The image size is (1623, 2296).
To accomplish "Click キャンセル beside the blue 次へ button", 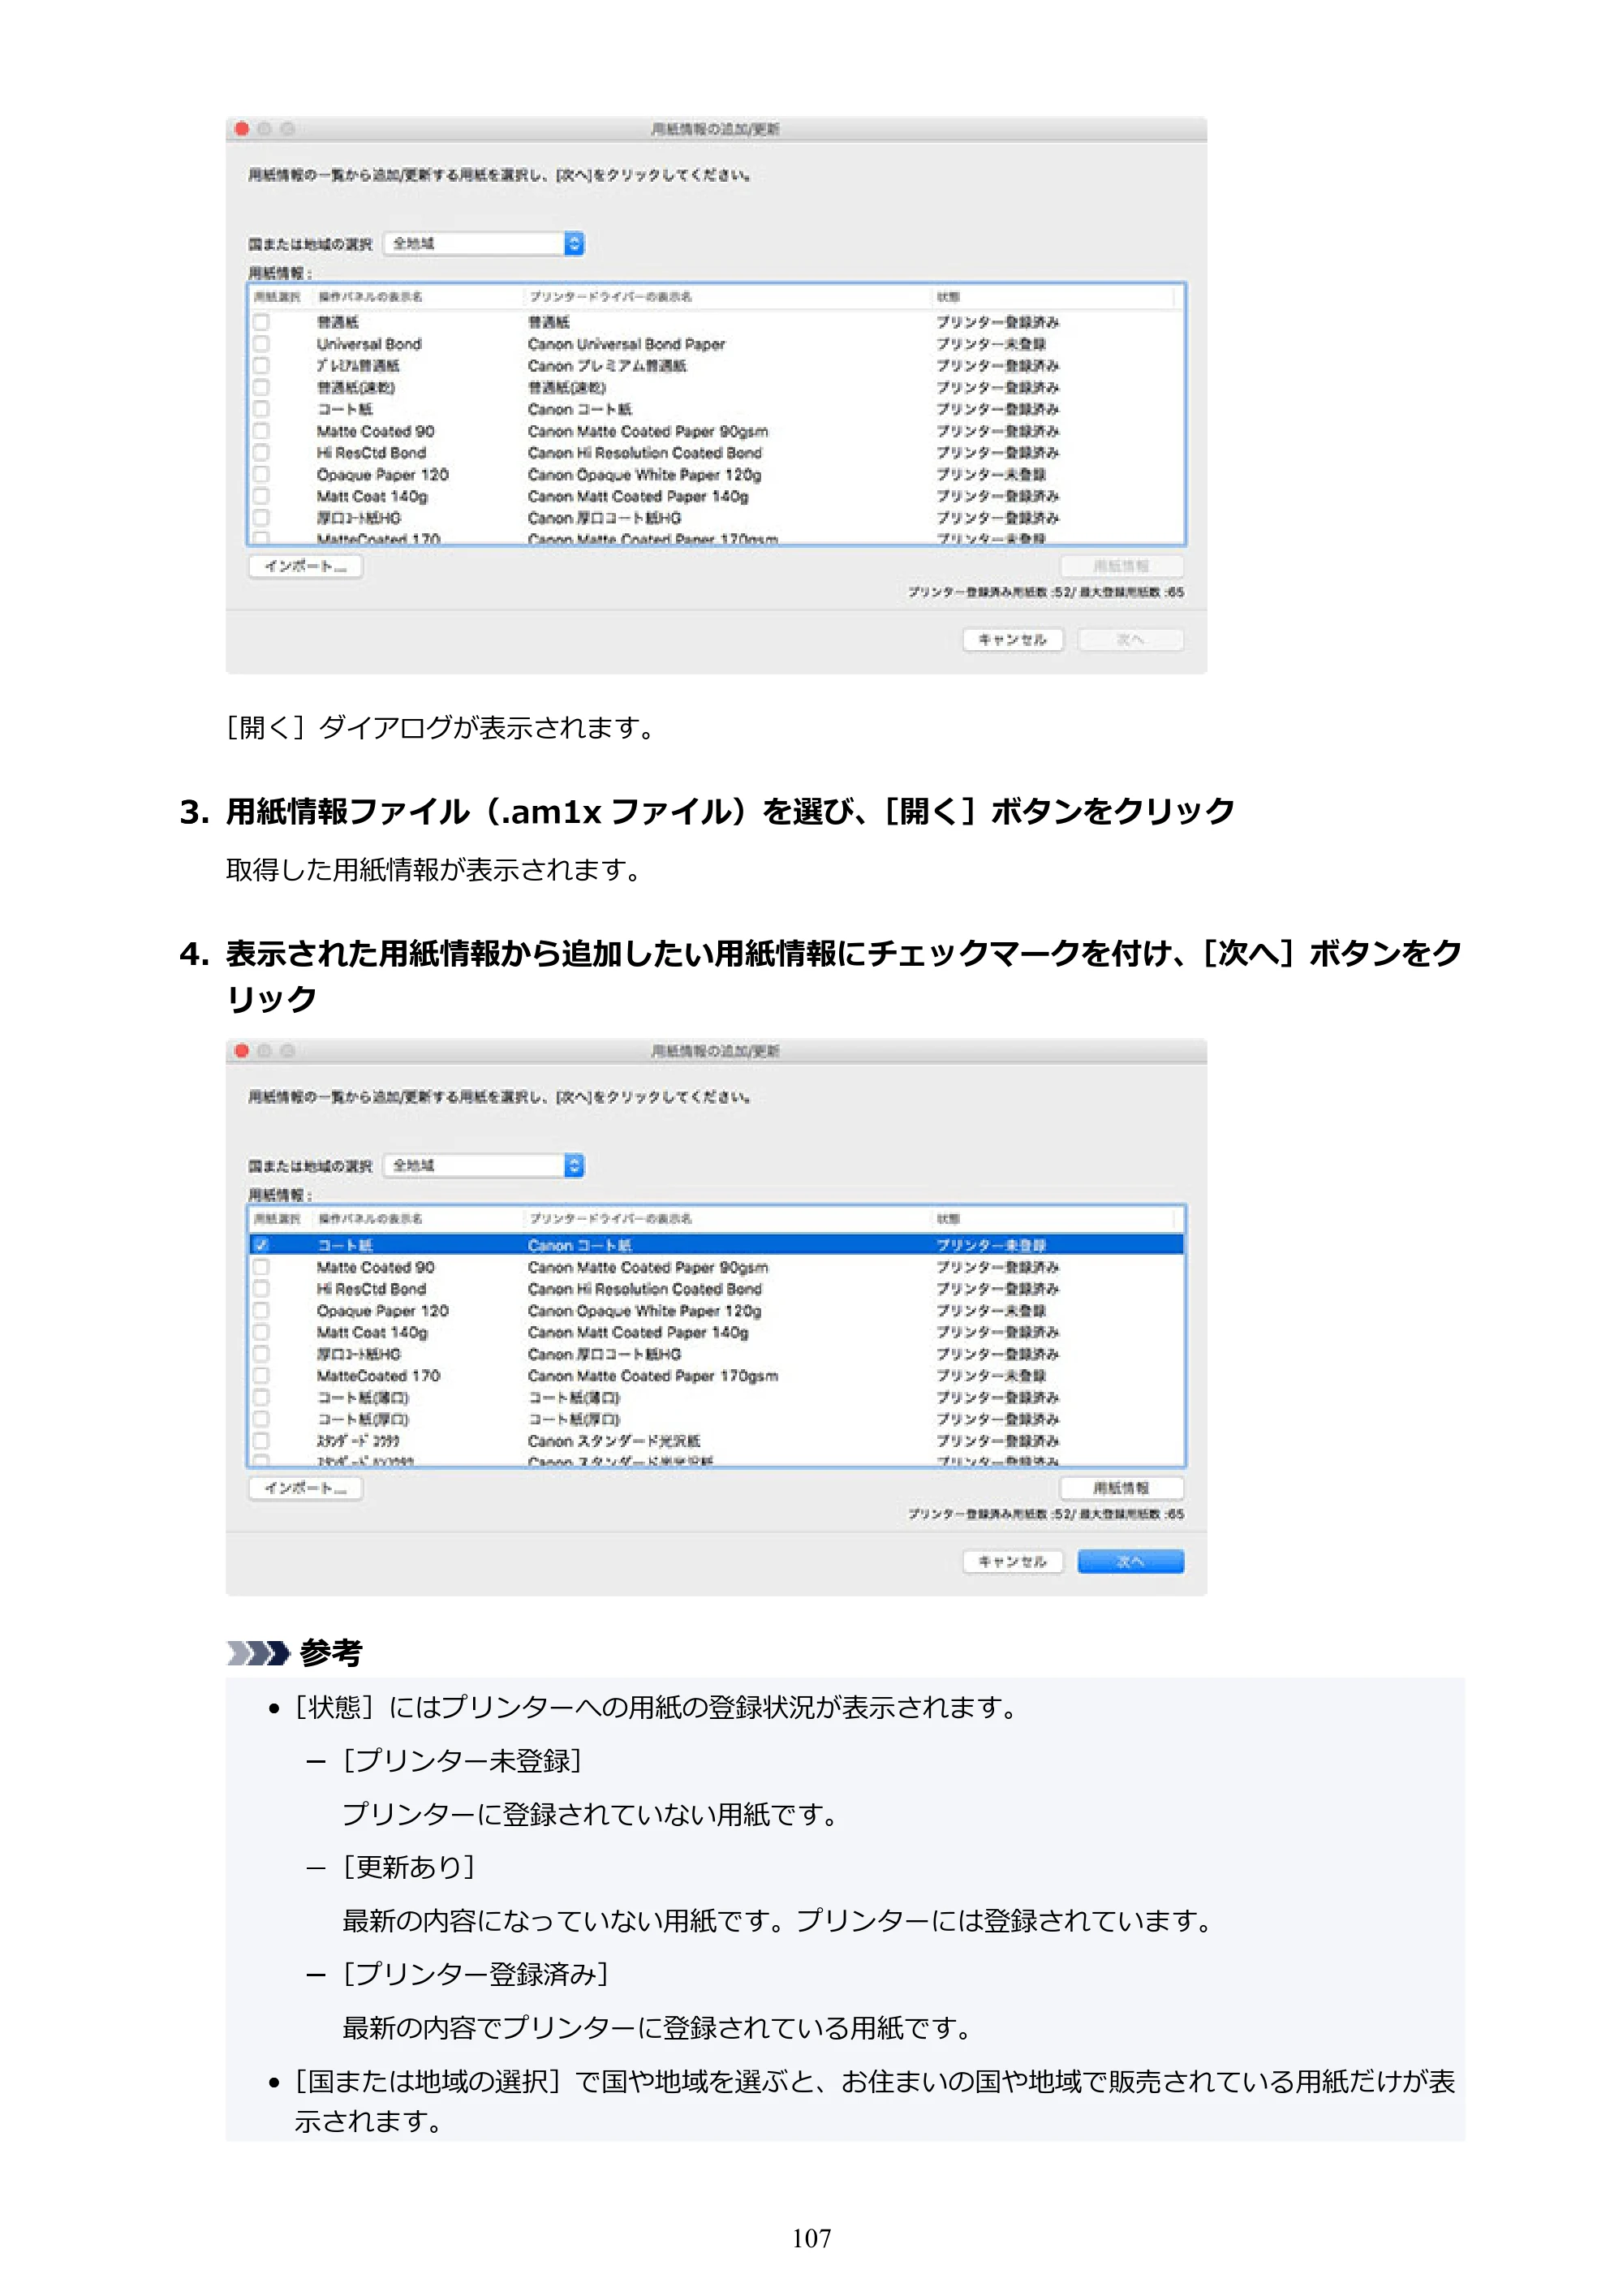I will pyautogui.click(x=1012, y=1561).
